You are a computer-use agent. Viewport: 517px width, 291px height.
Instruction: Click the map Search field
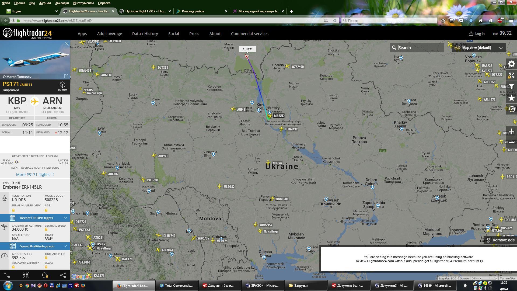[419, 48]
